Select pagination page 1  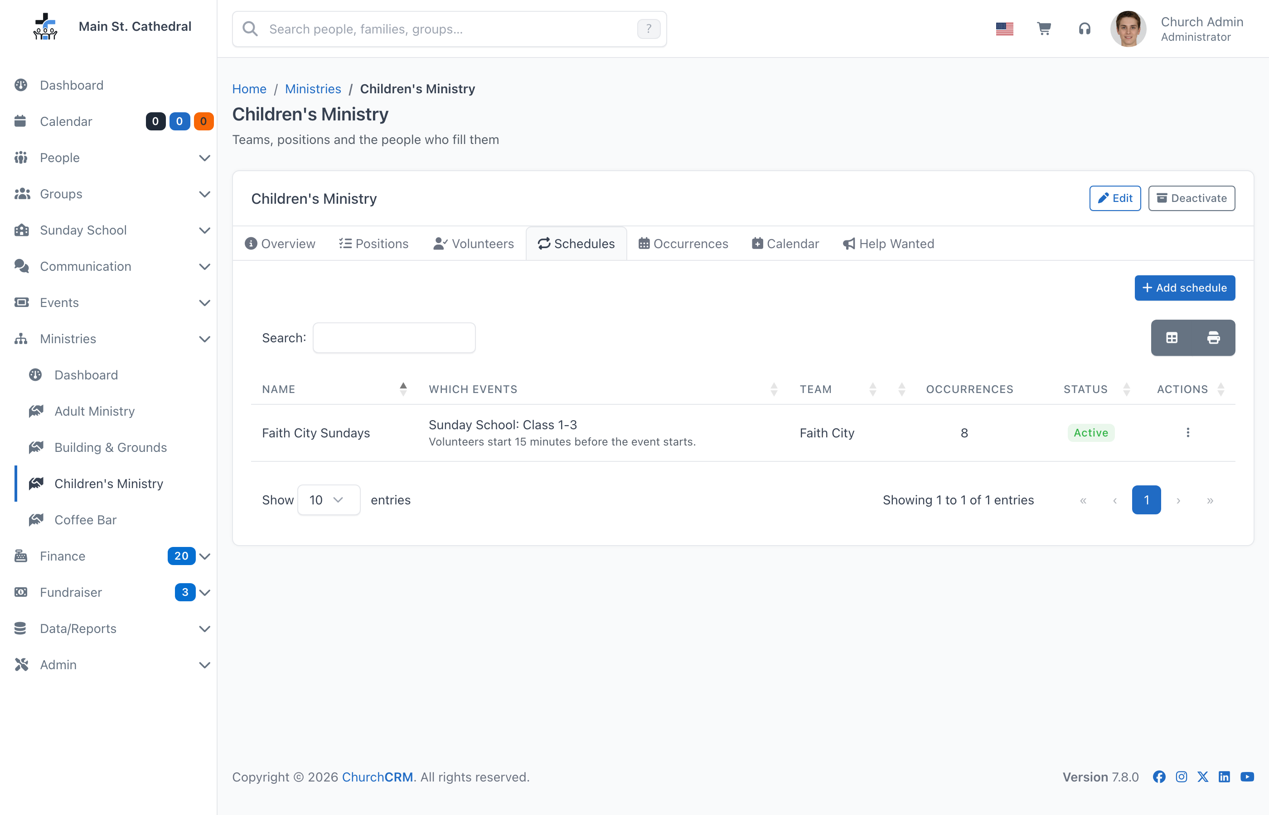pos(1146,499)
